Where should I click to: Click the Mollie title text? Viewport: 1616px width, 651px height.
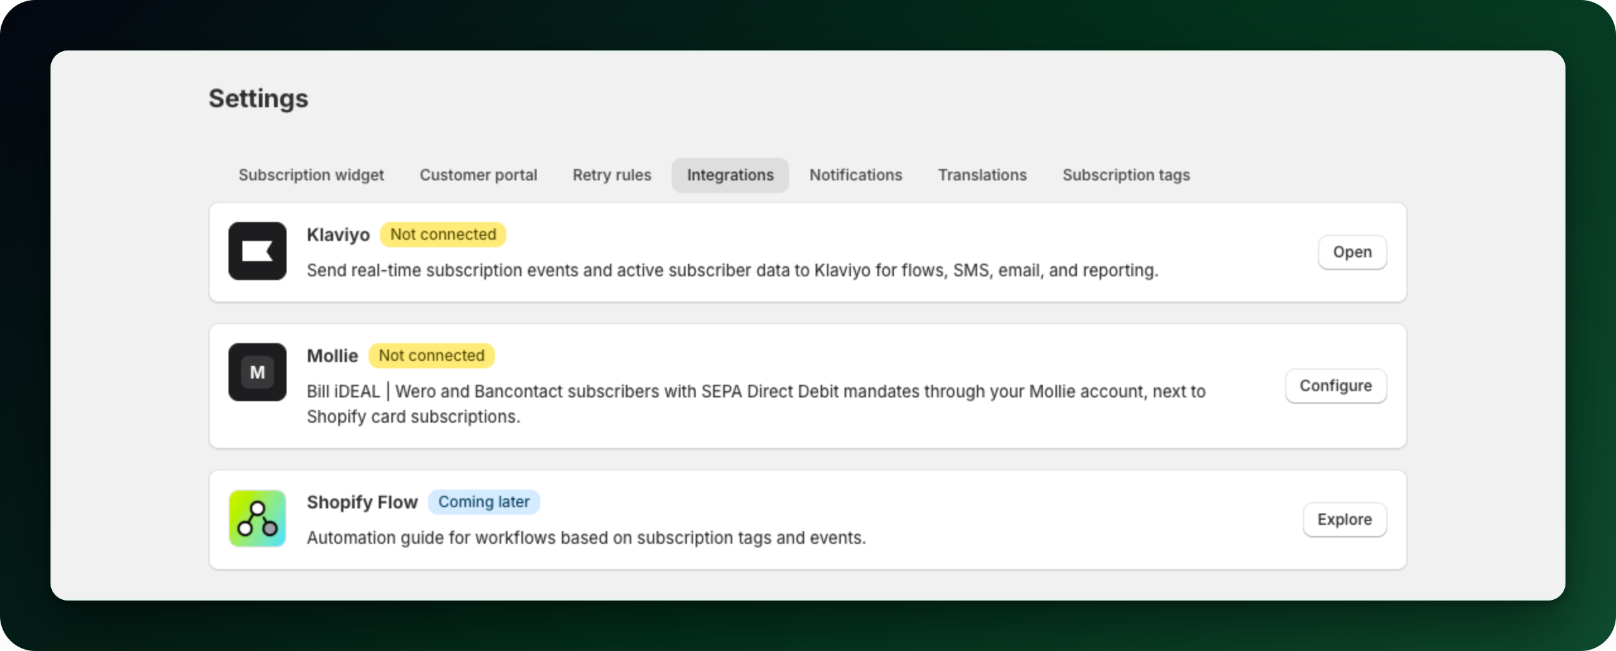(333, 356)
